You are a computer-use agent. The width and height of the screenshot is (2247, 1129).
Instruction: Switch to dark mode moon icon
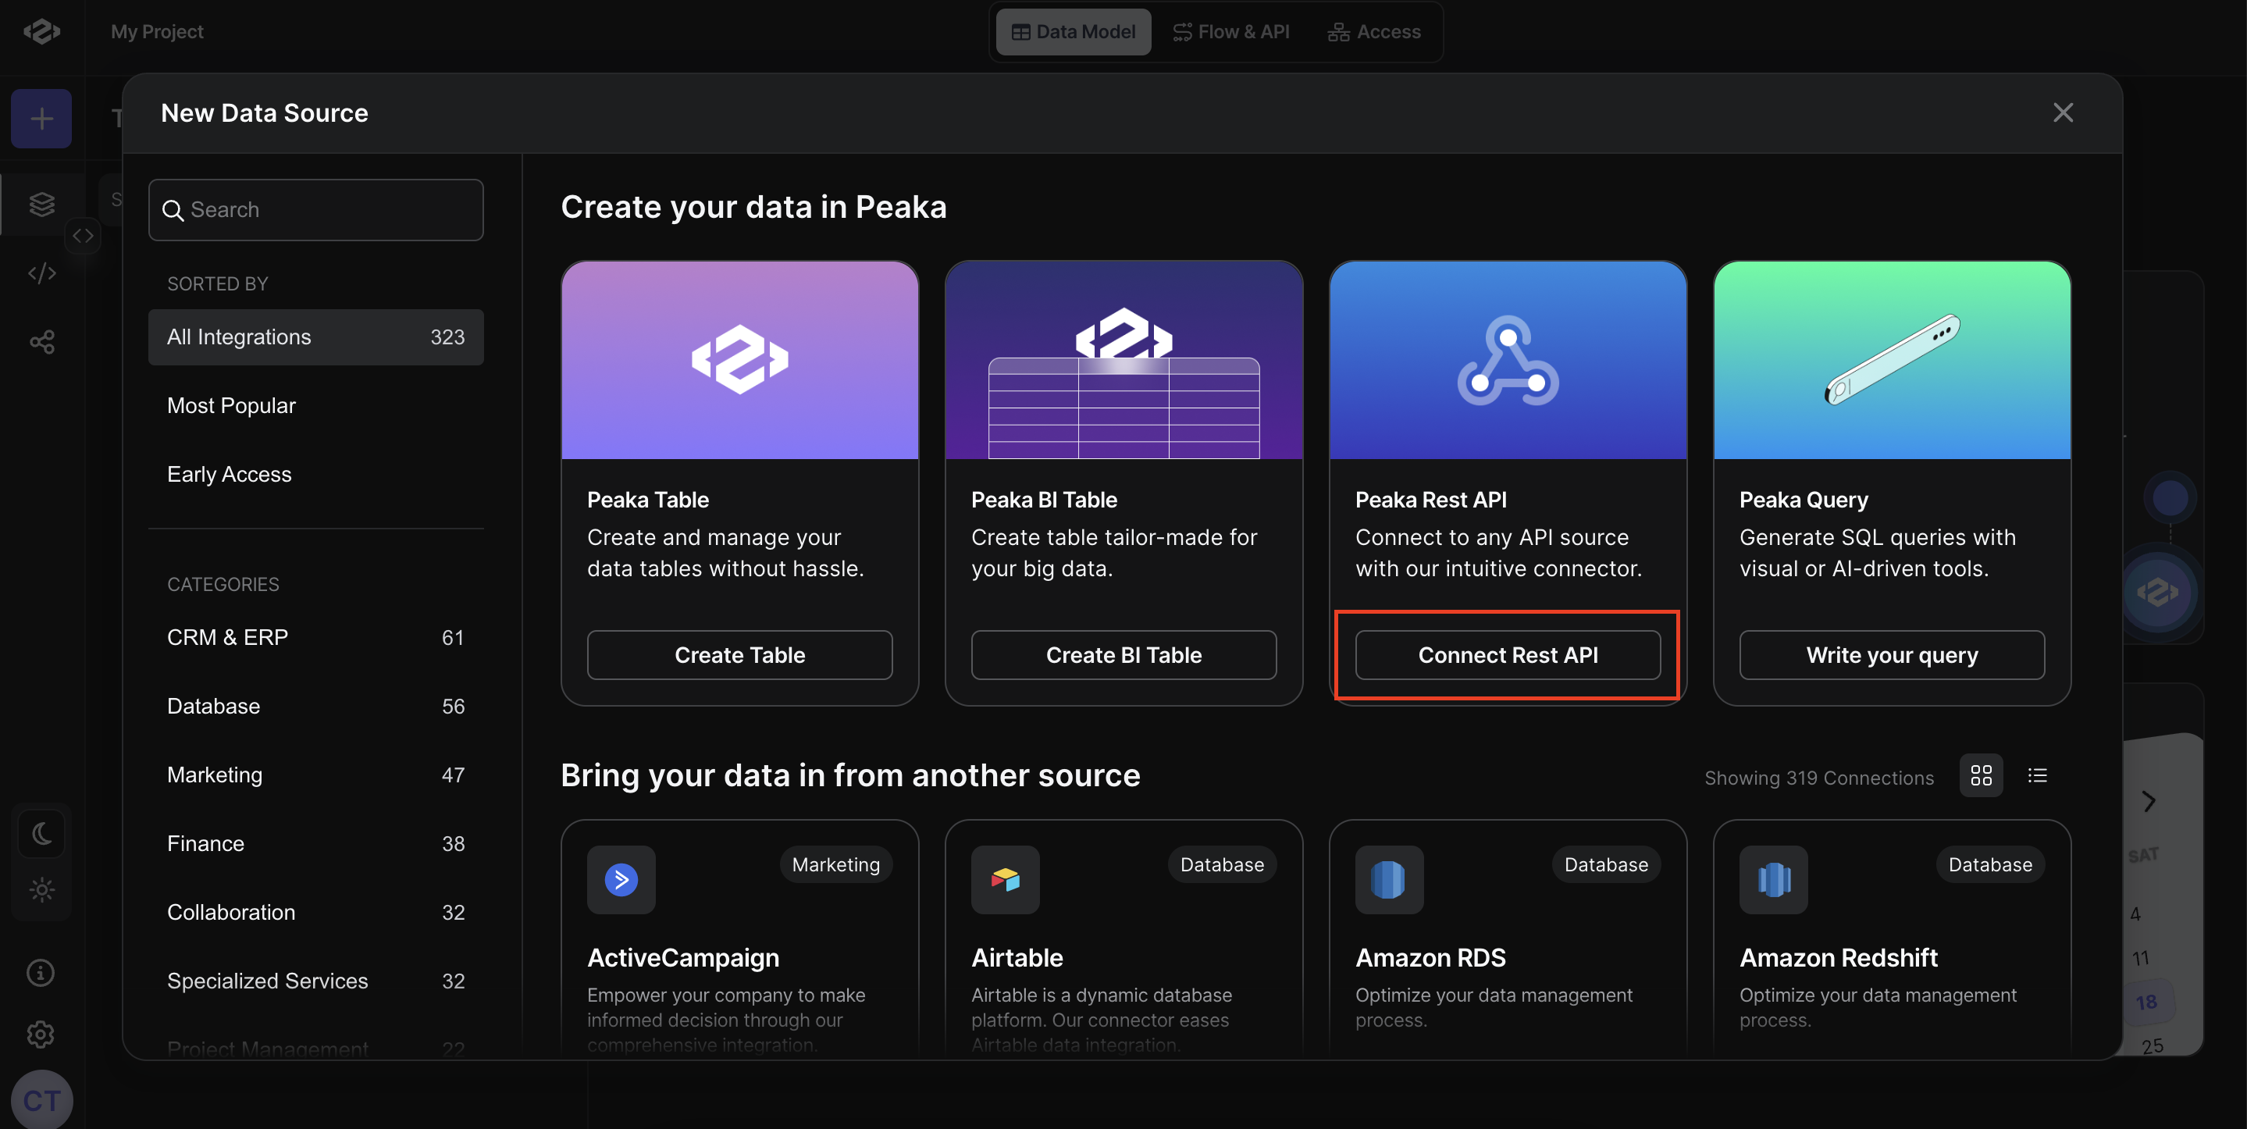point(42,834)
